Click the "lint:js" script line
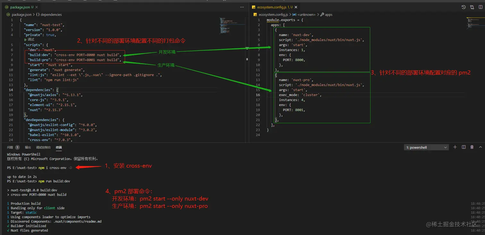485x235 pixels. click(95, 75)
